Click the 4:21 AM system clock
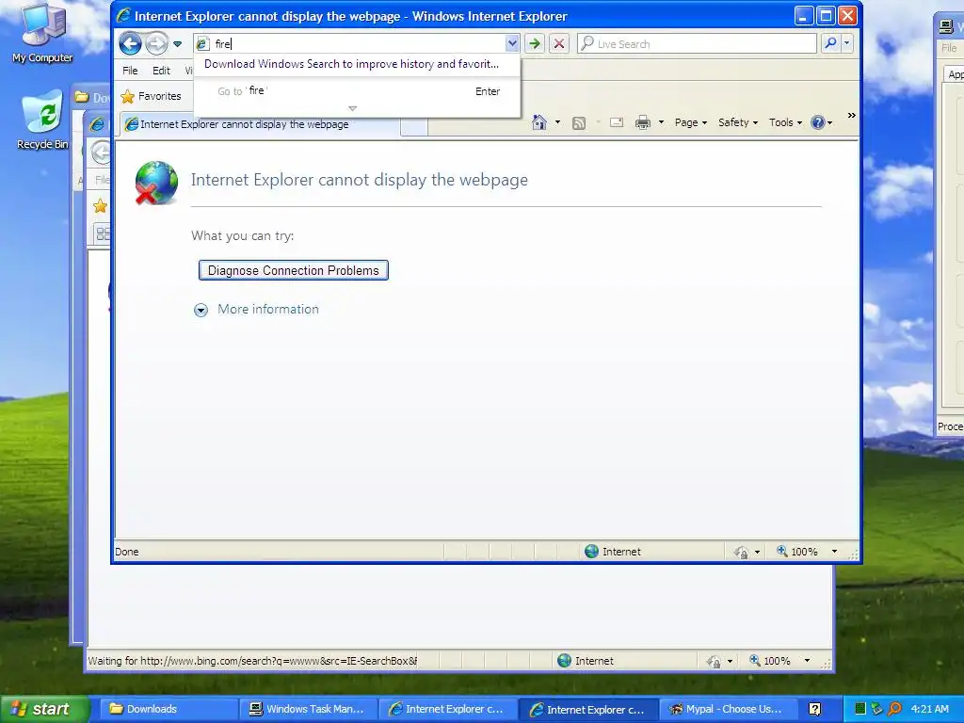This screenshot has width=964, height=723. coord(929,709)
